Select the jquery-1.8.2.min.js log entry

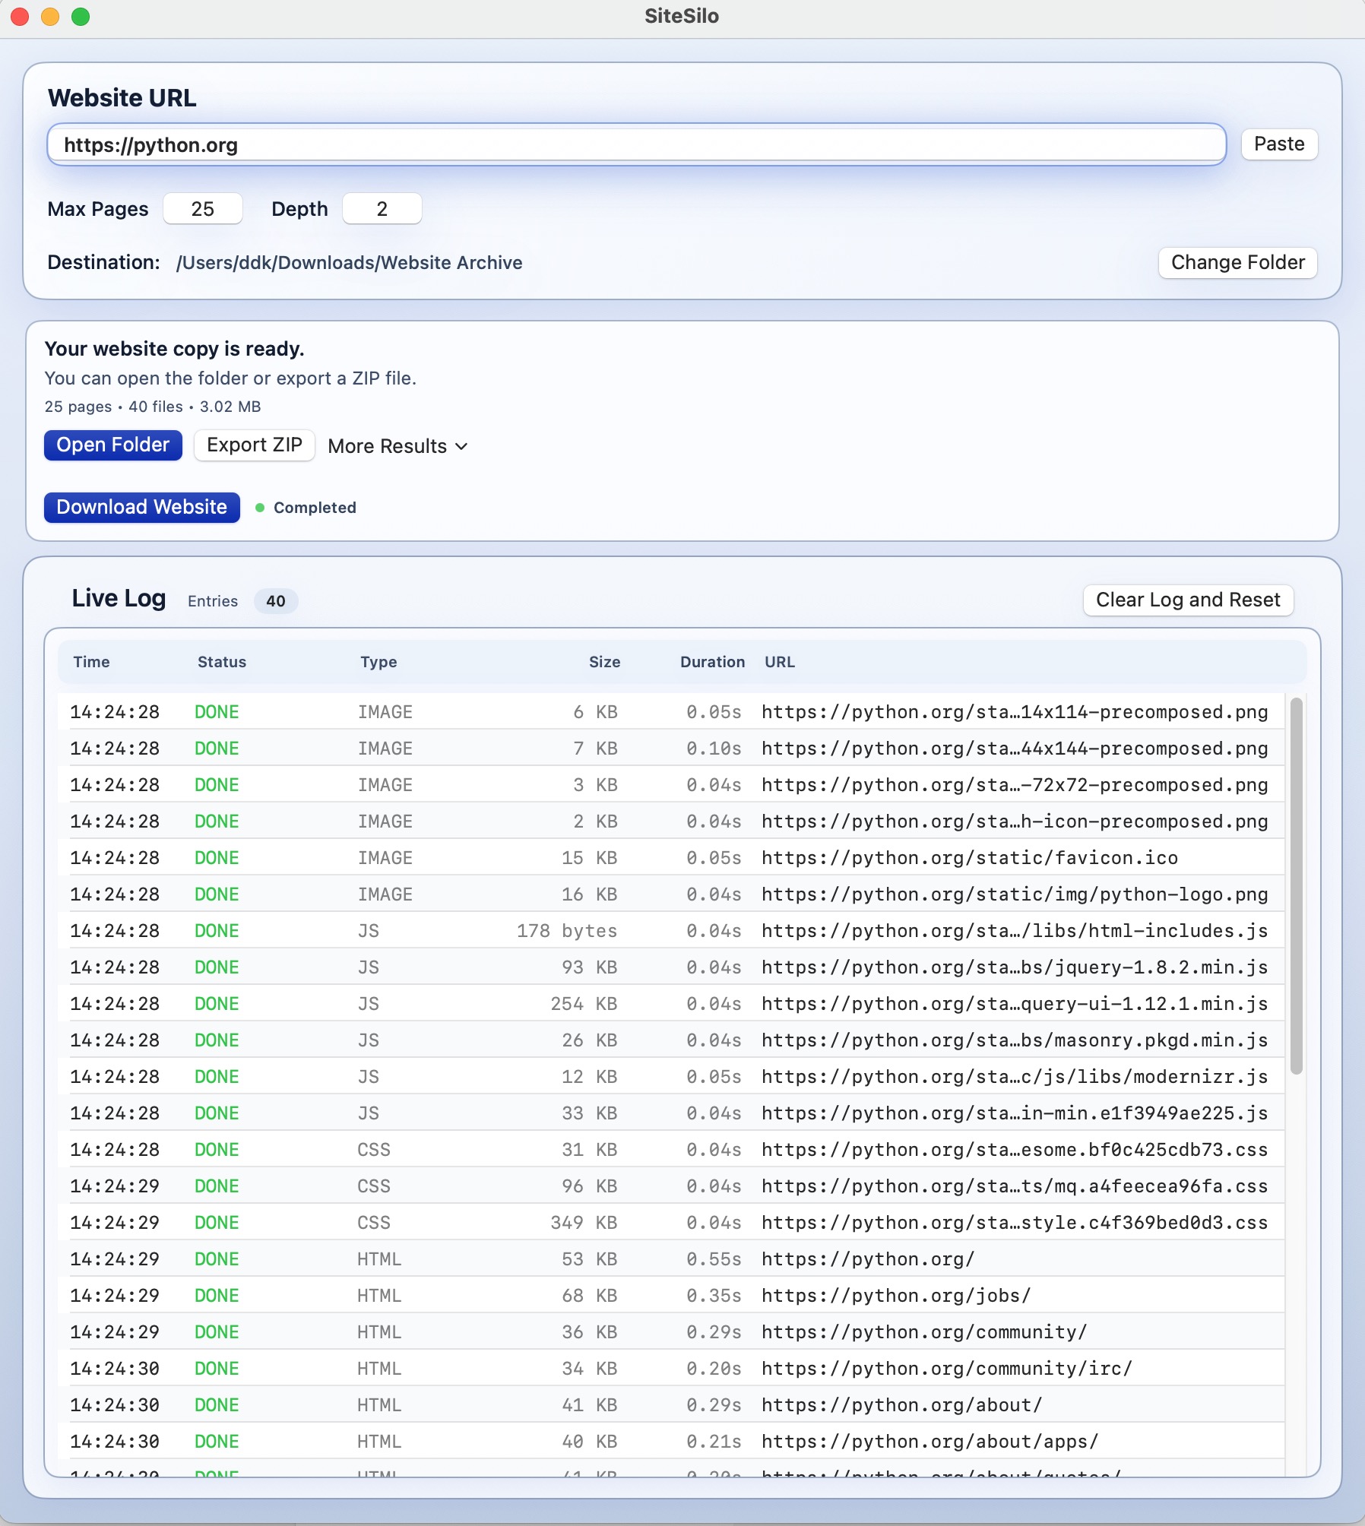point(671,967)
